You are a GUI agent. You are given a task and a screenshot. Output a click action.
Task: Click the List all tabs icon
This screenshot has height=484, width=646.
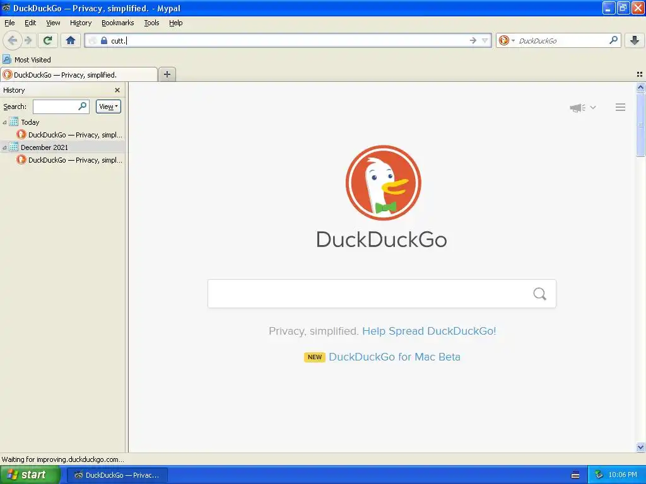(x=640, y=74)
